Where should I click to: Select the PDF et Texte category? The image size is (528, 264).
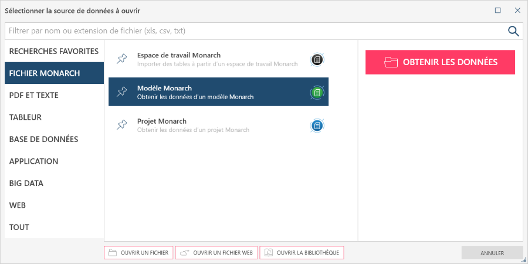tap(34, 95)
